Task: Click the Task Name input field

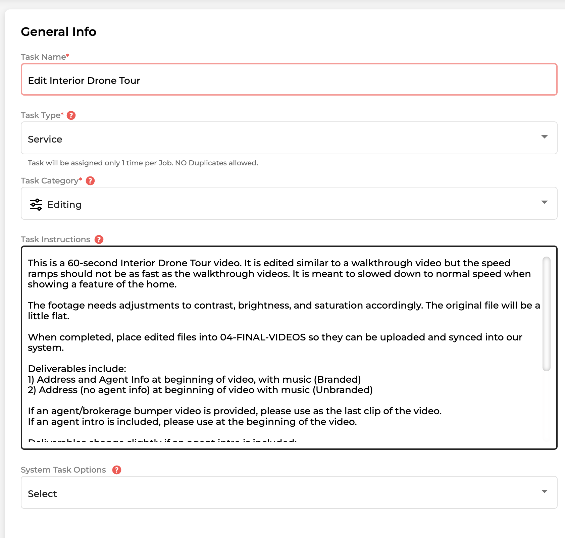Action: tap(289, 79)
